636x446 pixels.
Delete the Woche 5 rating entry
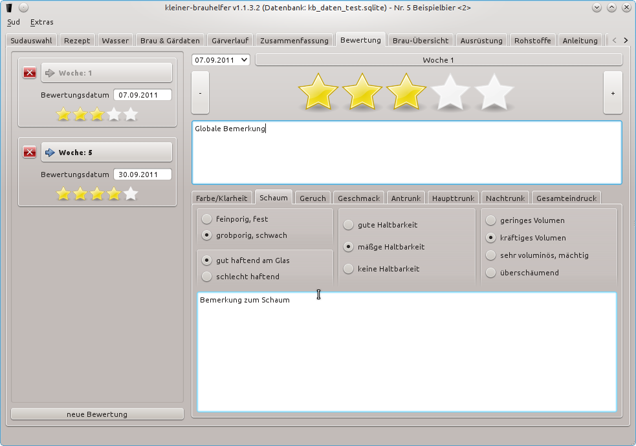pos(30,153)
